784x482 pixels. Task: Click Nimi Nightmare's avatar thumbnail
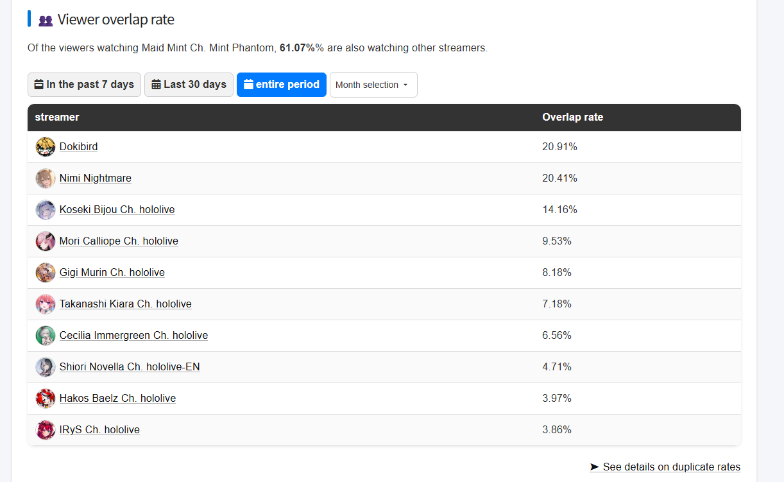pyautogui.click(x=46, y=178)
